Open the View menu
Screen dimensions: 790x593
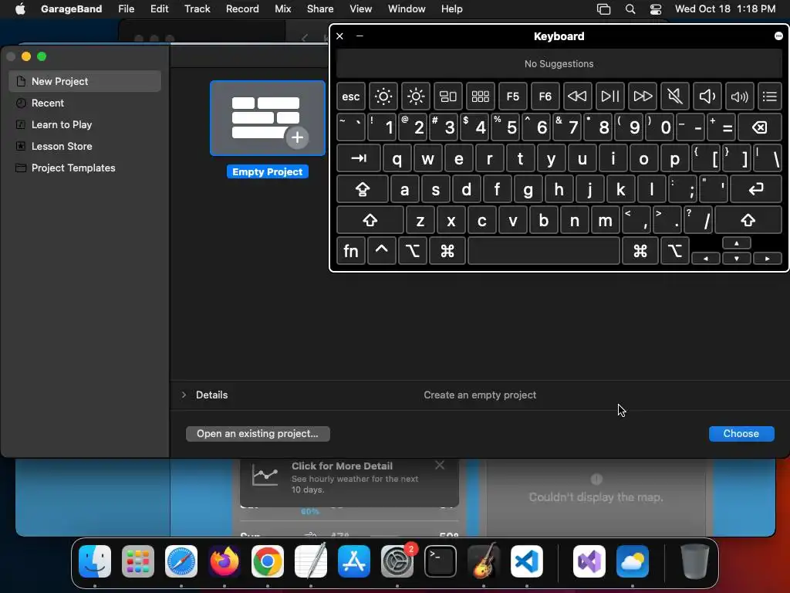361,8
